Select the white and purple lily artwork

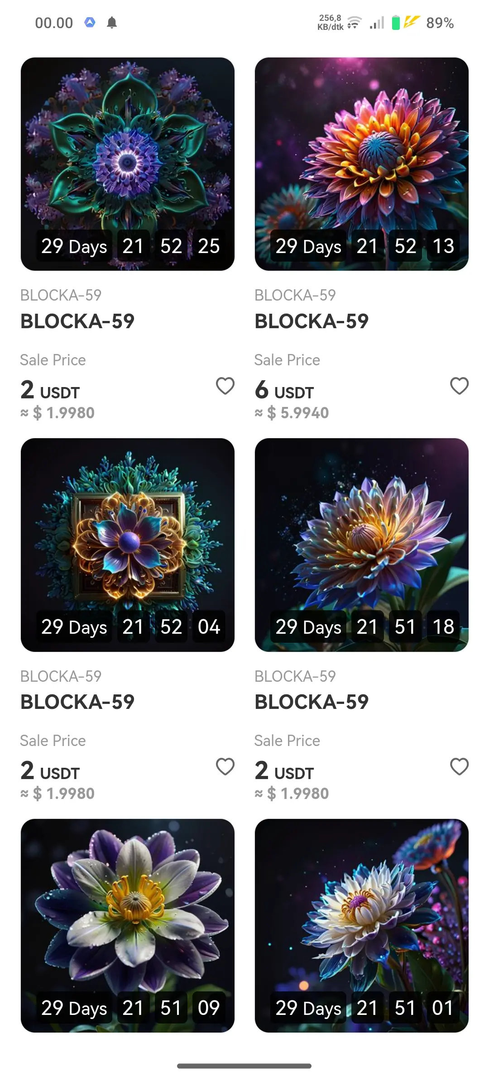128,926
